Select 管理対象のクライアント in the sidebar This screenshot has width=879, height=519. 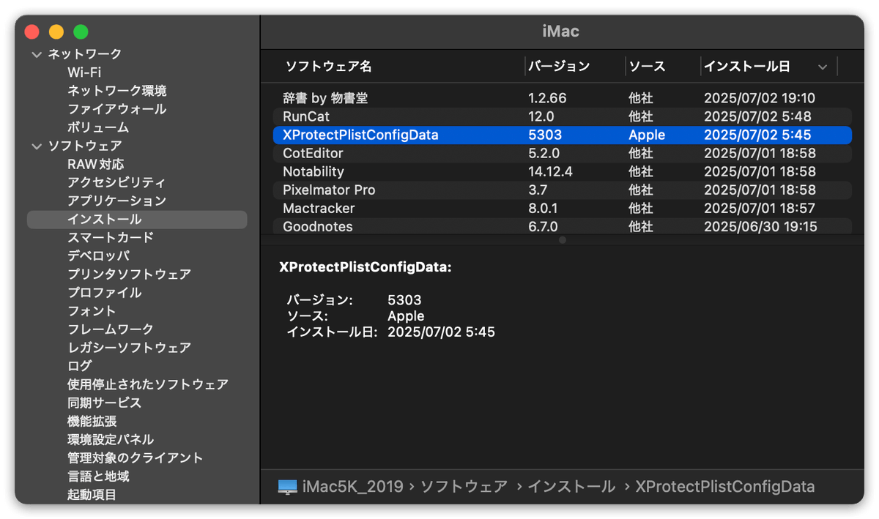(x=136, y=458)
